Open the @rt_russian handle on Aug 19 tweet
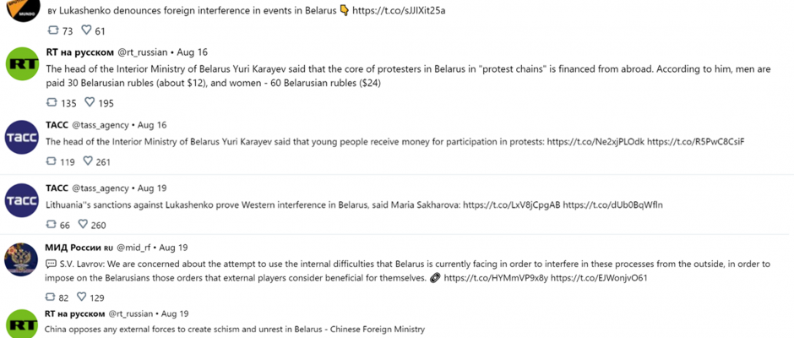 coord(131,313)
